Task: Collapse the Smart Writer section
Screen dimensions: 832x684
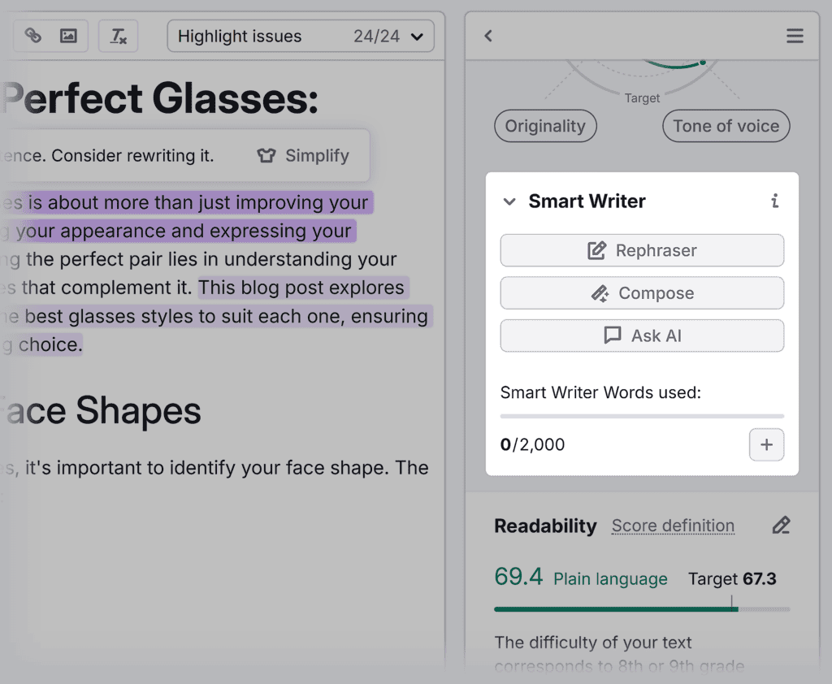Action: click(x=509, y=201)
